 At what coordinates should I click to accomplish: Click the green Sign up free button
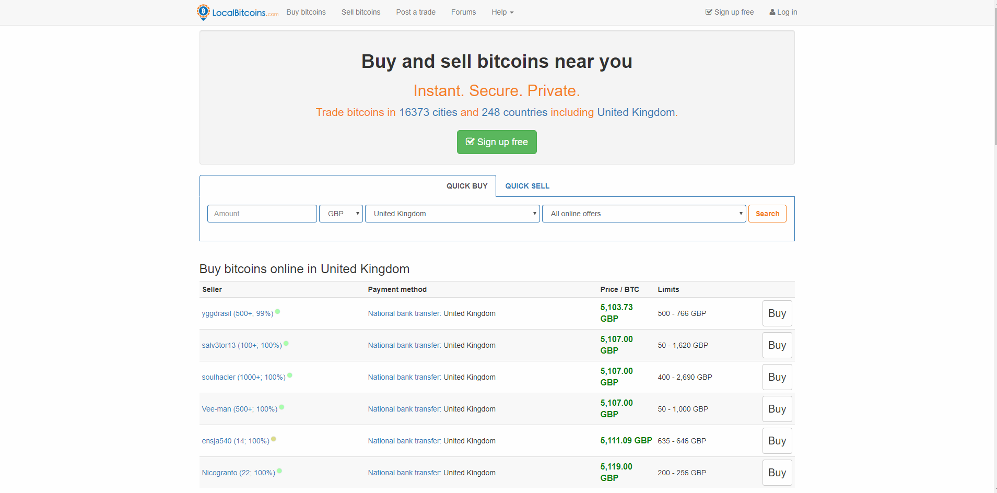coord(497,142)
